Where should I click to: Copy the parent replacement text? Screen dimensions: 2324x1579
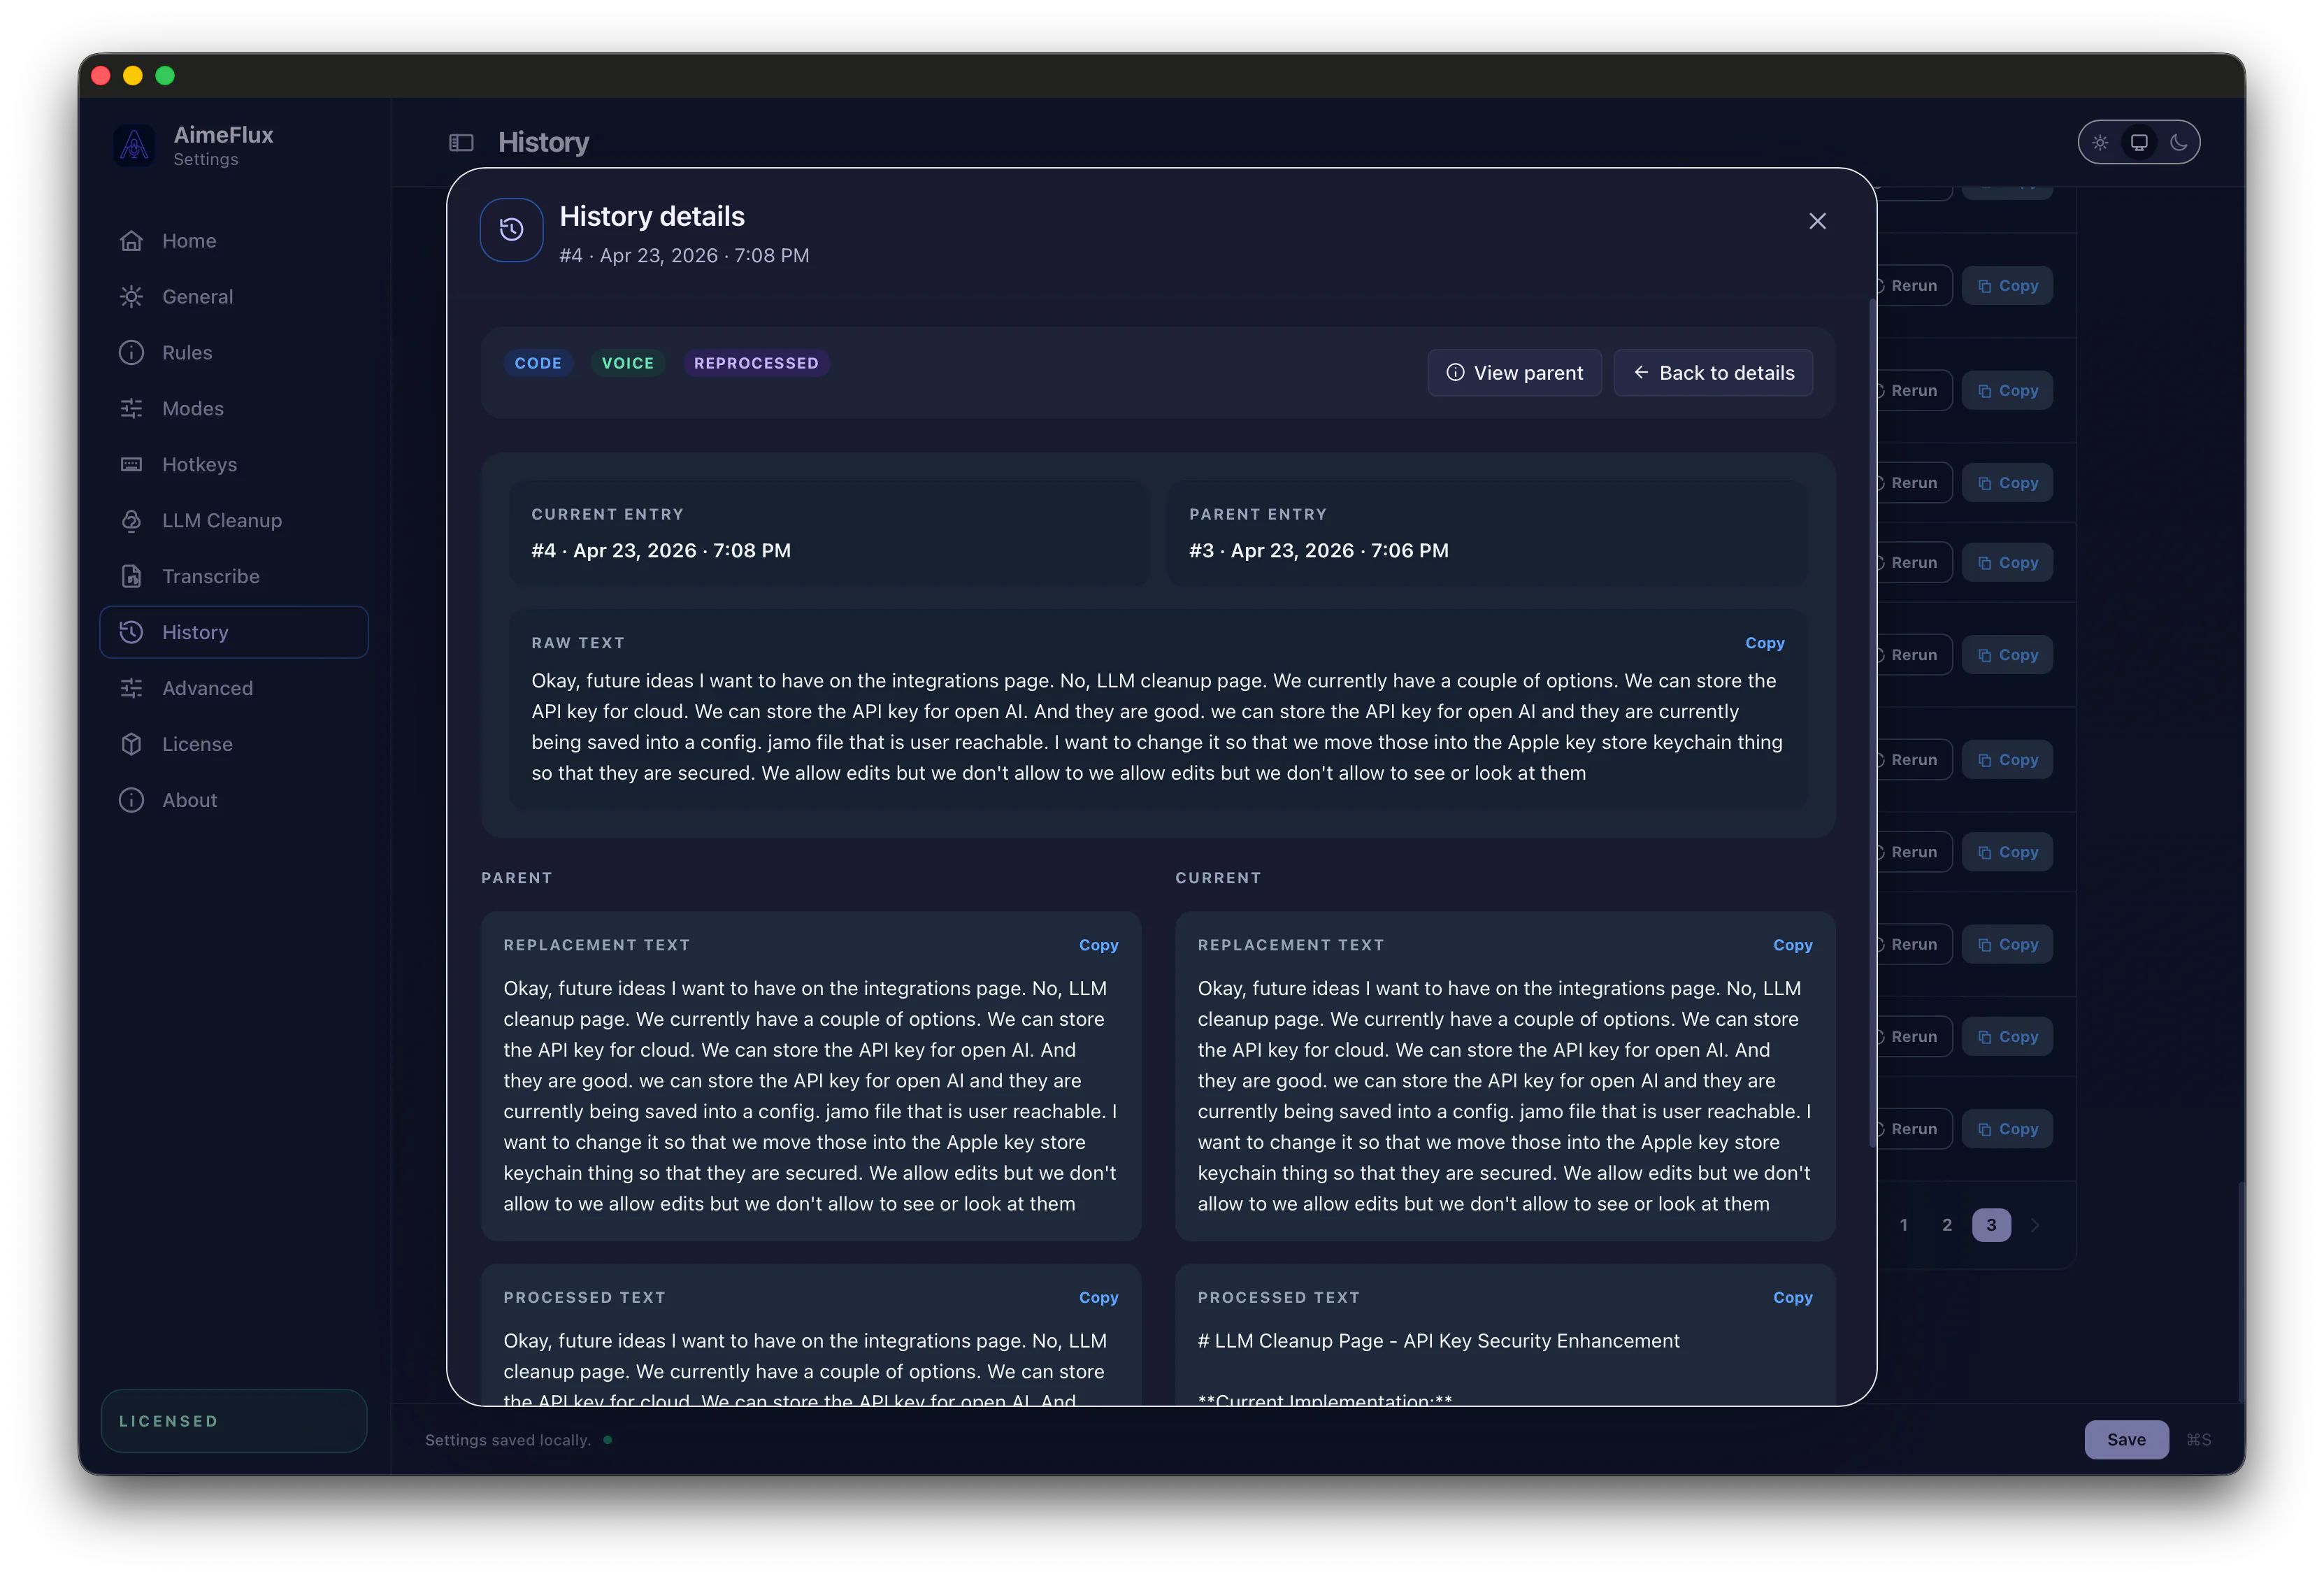[x=1098, y=946]
